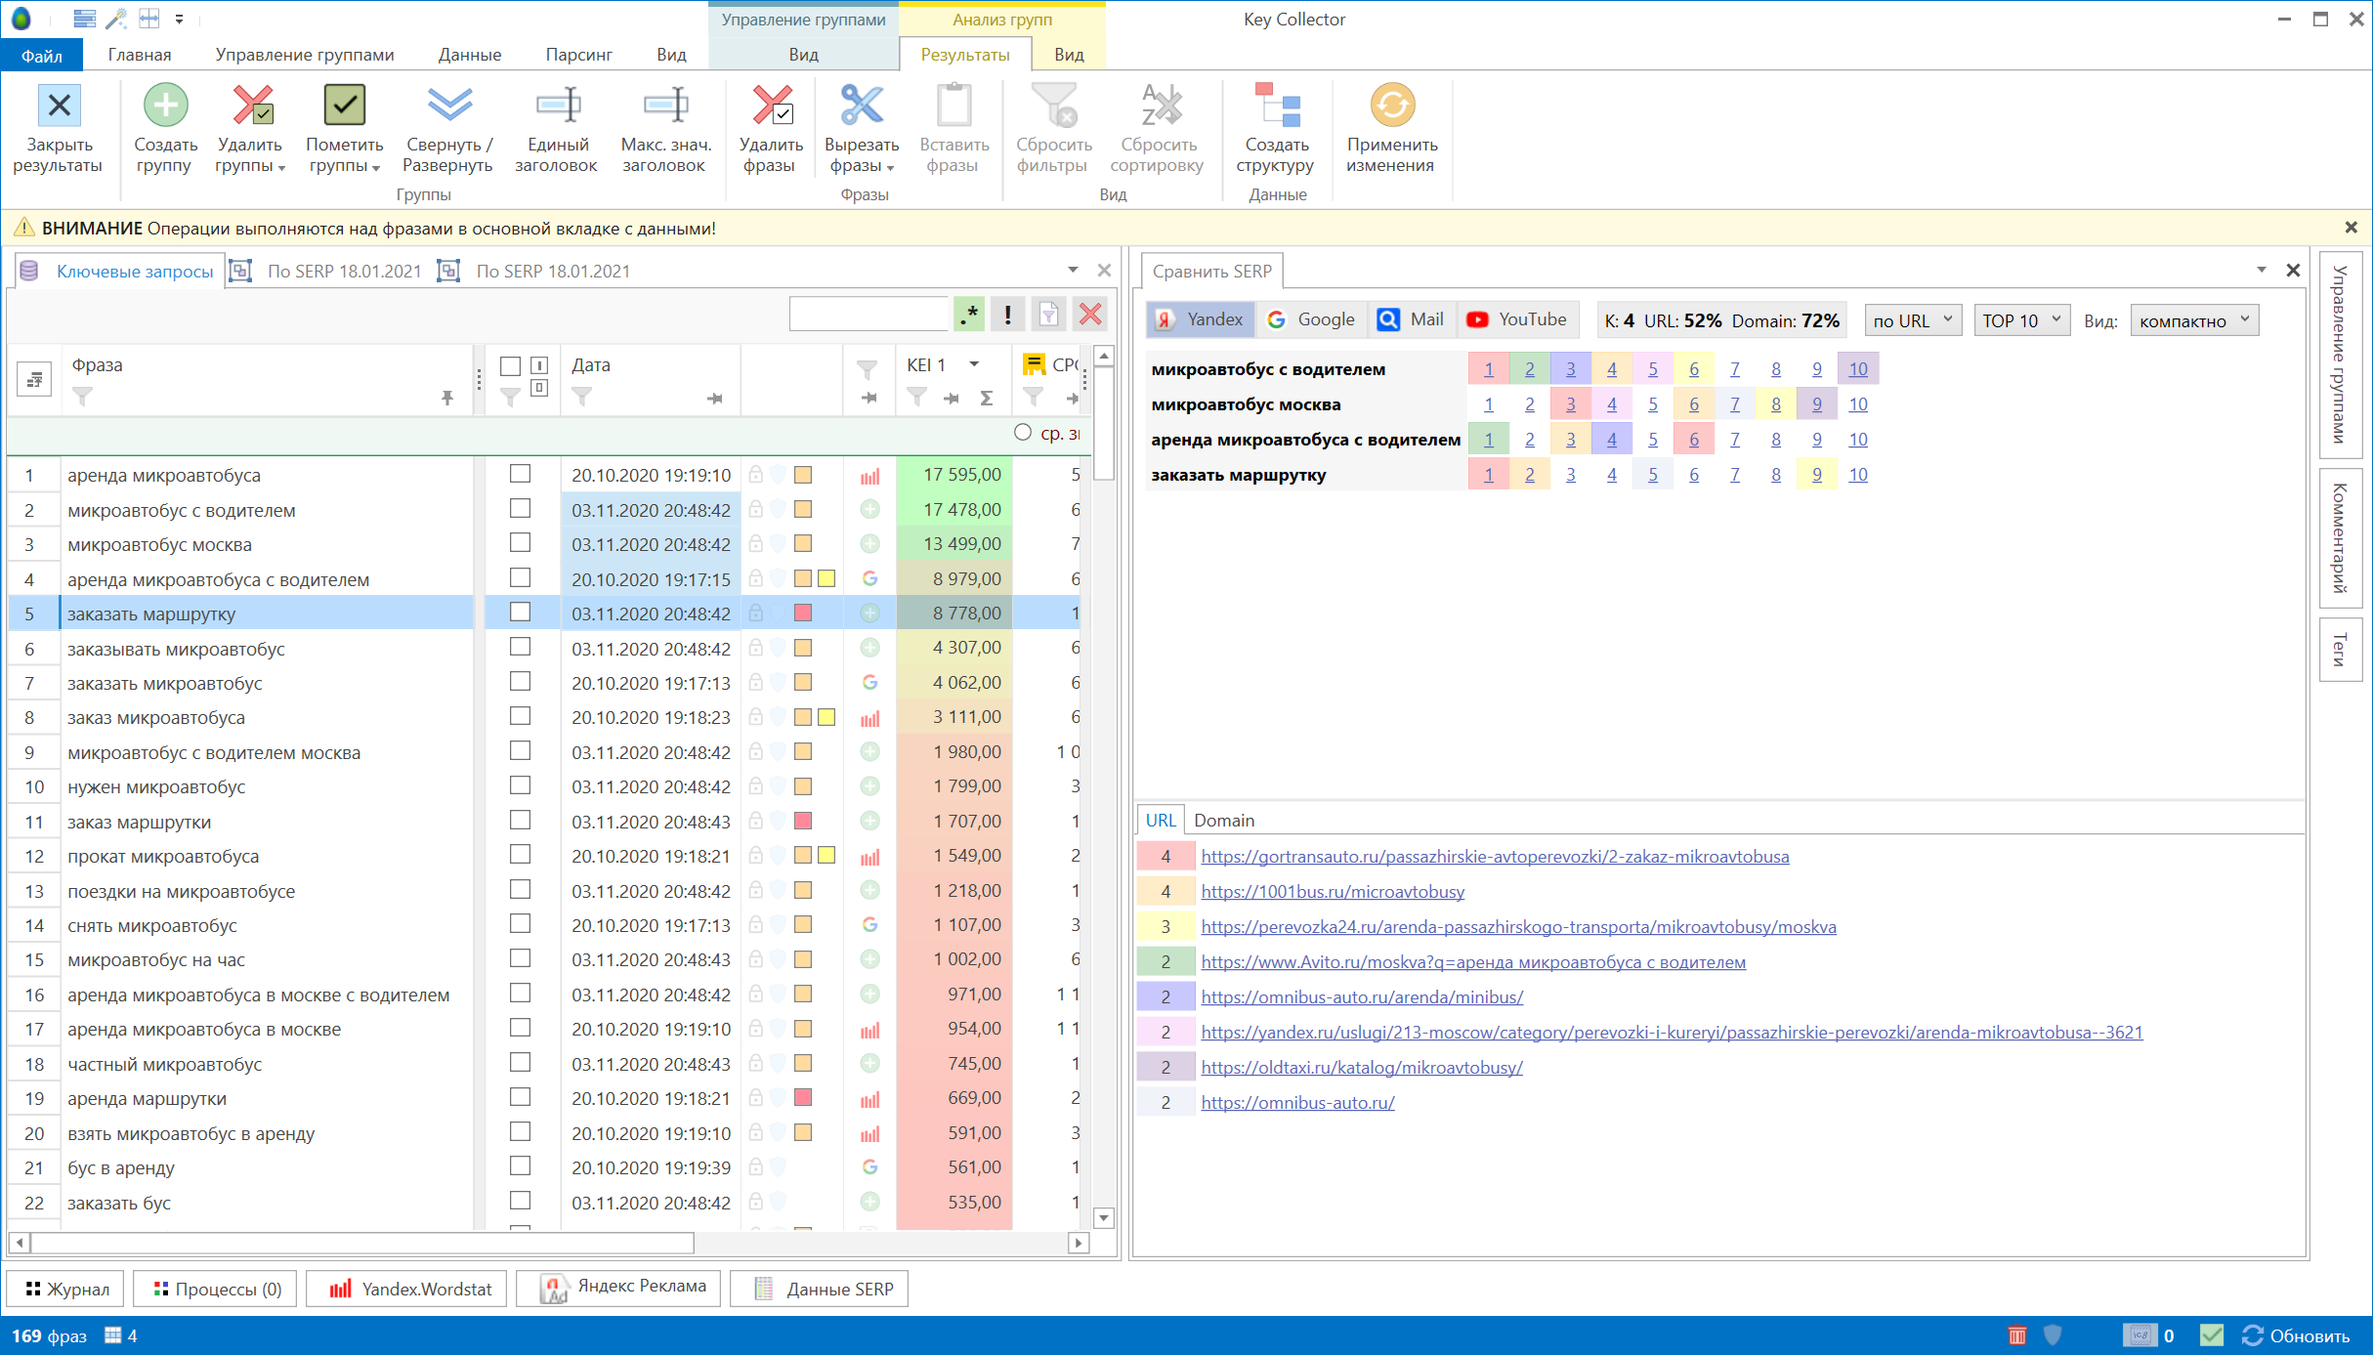Select the 'ср. зн' radio button

(1022, 432)
